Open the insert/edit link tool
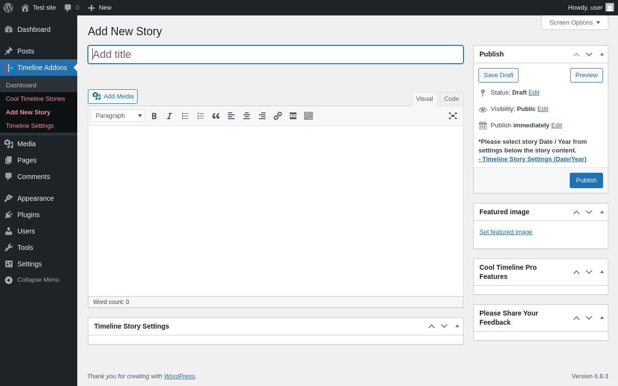Image resolution: width=618 pixels, height=386 pixels. point(278,116)
